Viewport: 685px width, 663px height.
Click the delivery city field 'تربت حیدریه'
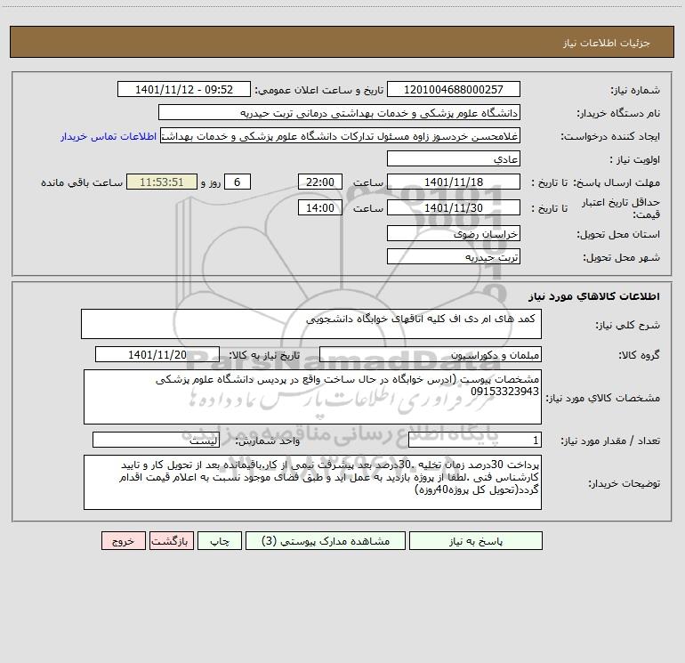pos(454,256)
